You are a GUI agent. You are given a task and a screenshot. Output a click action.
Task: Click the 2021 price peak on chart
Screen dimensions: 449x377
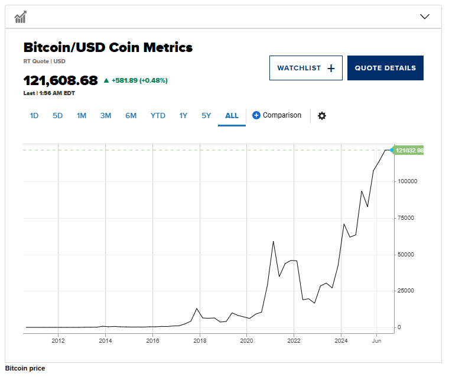click(273, 241)
